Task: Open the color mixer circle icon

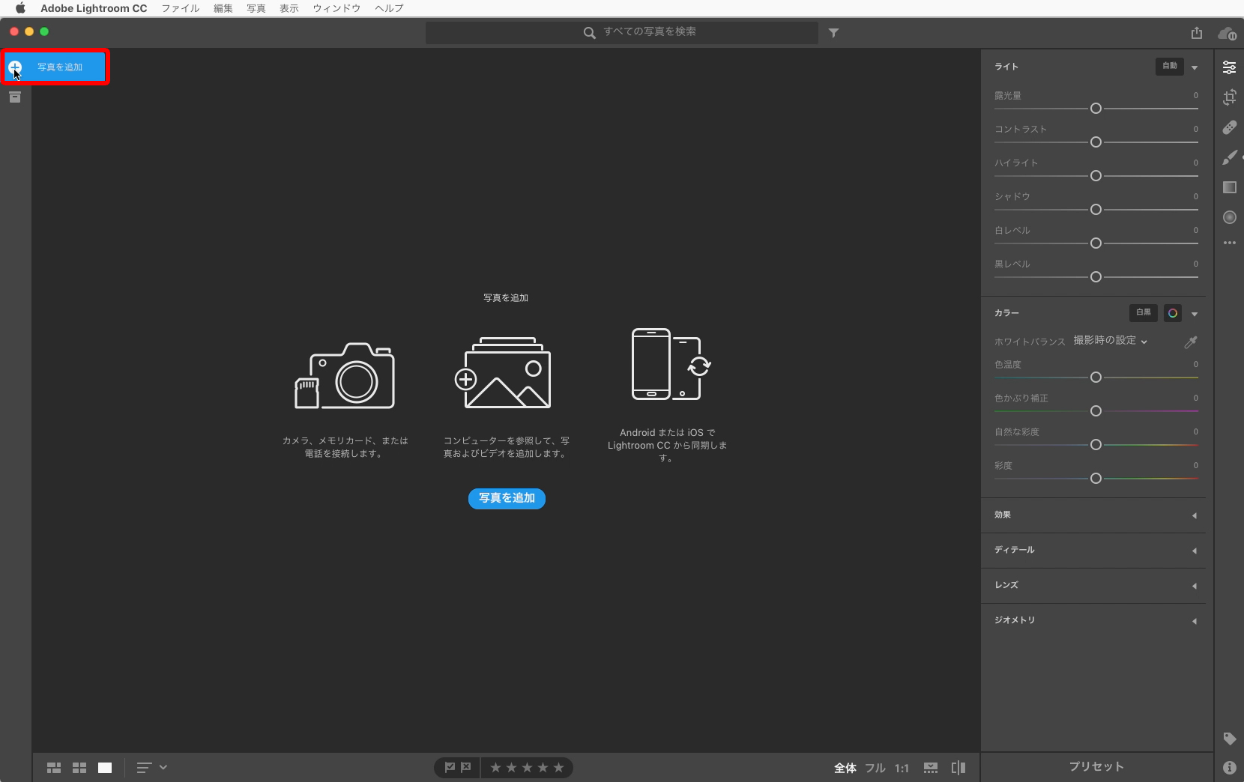Action: point(1173,313)
